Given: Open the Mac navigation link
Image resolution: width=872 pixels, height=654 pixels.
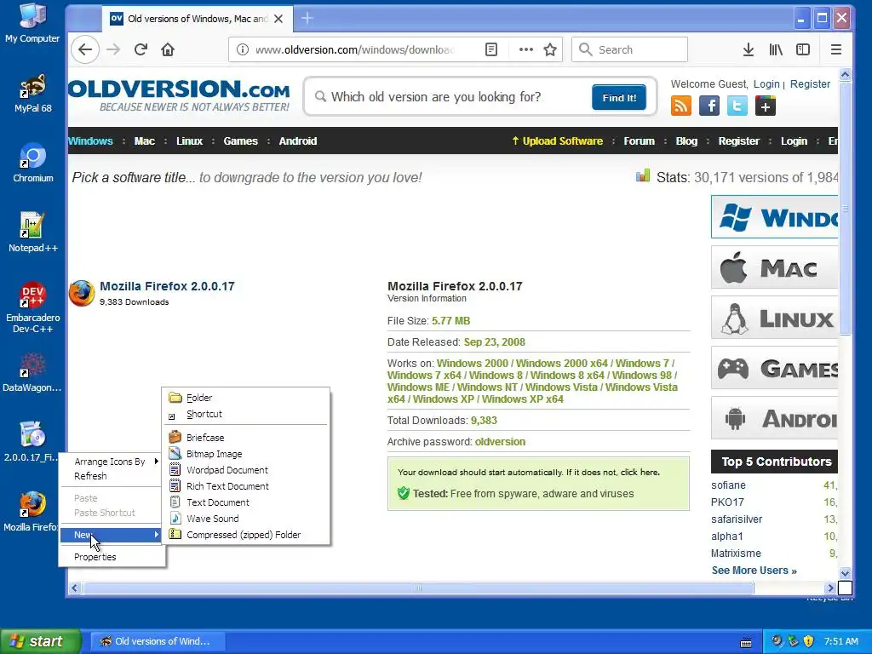Looking at the screenshot, I should [x=145, y=141].
